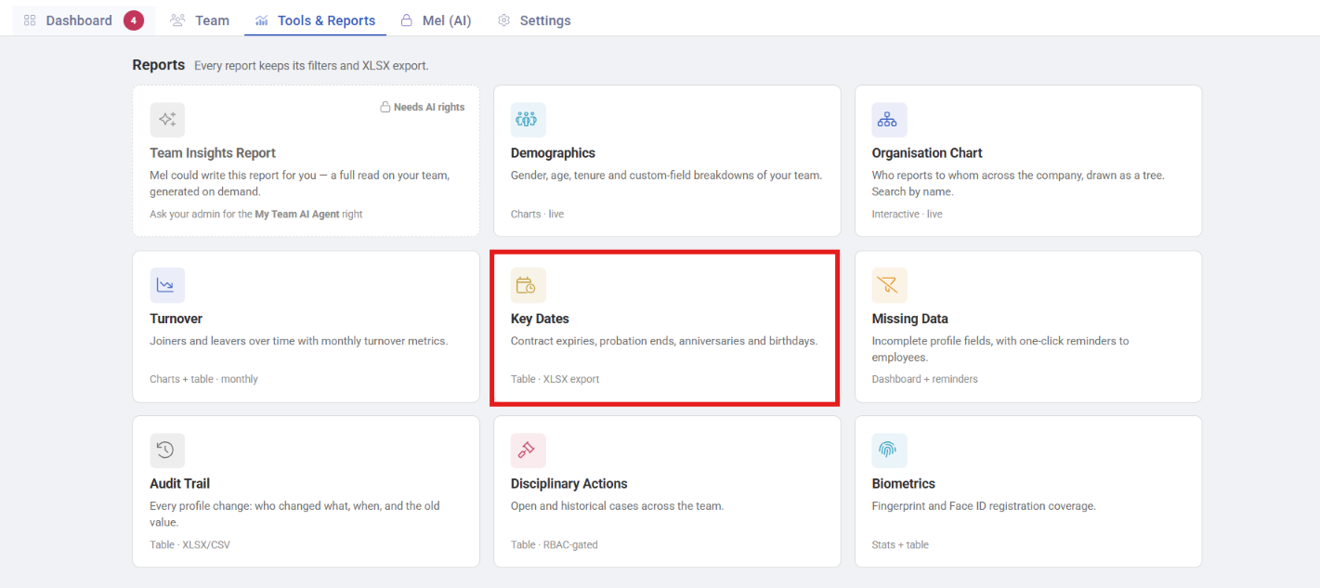Open the Audit Trail report title
The height and width of the screenshot is (588, 1320).
point(180,484)
